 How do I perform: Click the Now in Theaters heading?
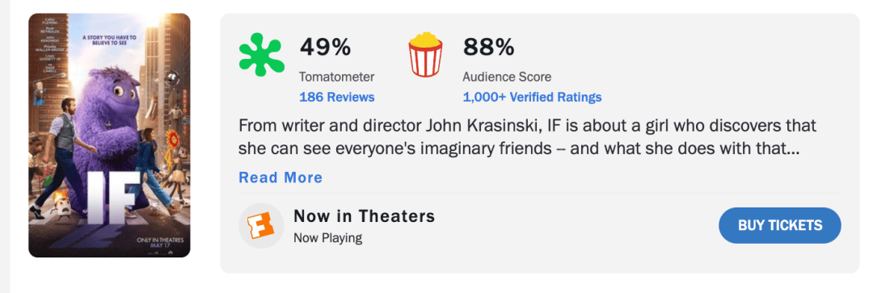pyautogui.click(x=364, y=216)
